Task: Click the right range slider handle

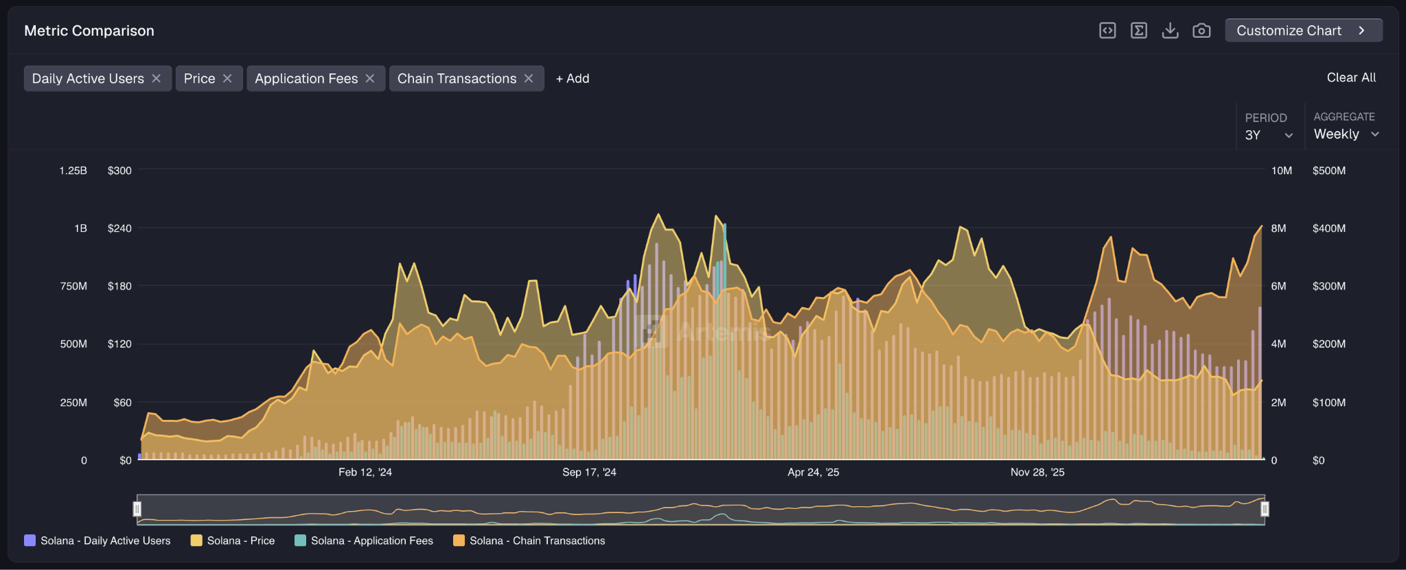Action: [x=1265, y=509]
